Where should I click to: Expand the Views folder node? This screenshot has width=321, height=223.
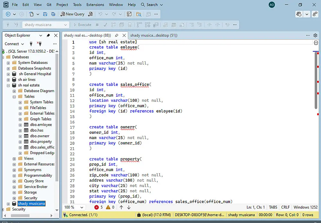14,159
